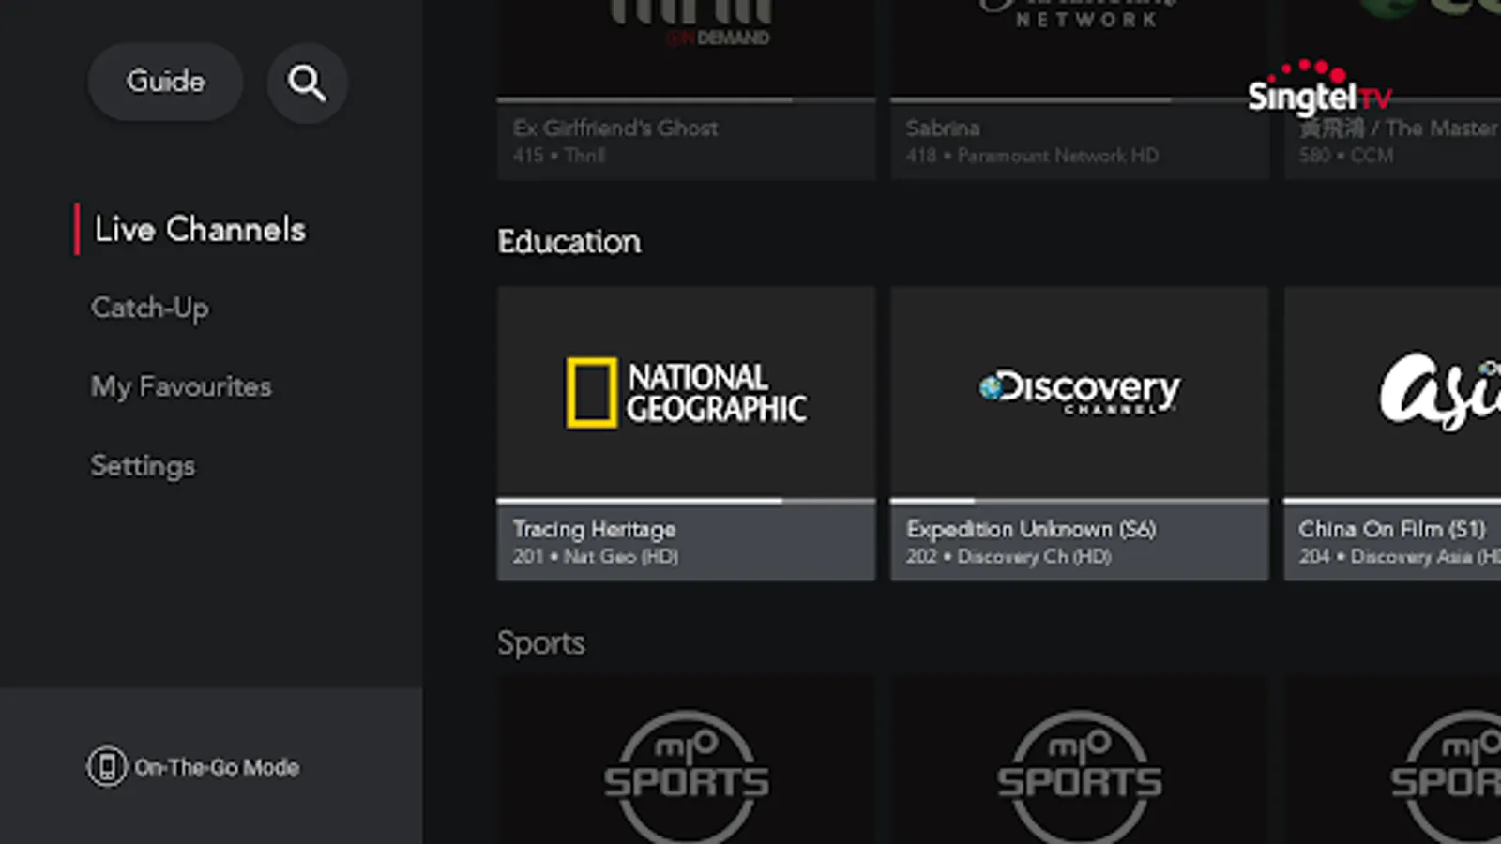
Task: Select the China On Film (S1) title
Action: coord(1392,529)
